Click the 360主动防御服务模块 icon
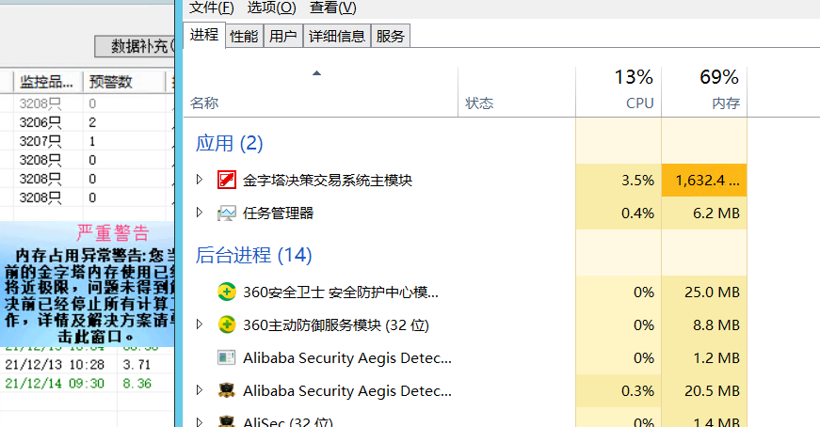 tap(227, 324)
